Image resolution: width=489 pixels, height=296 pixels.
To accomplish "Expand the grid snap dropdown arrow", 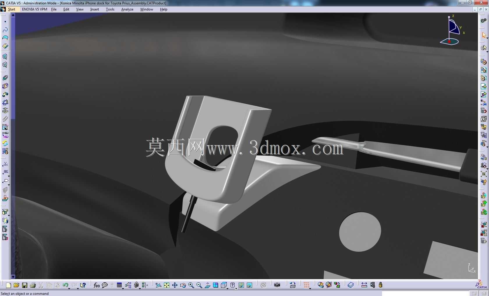I will coord(310,288).
